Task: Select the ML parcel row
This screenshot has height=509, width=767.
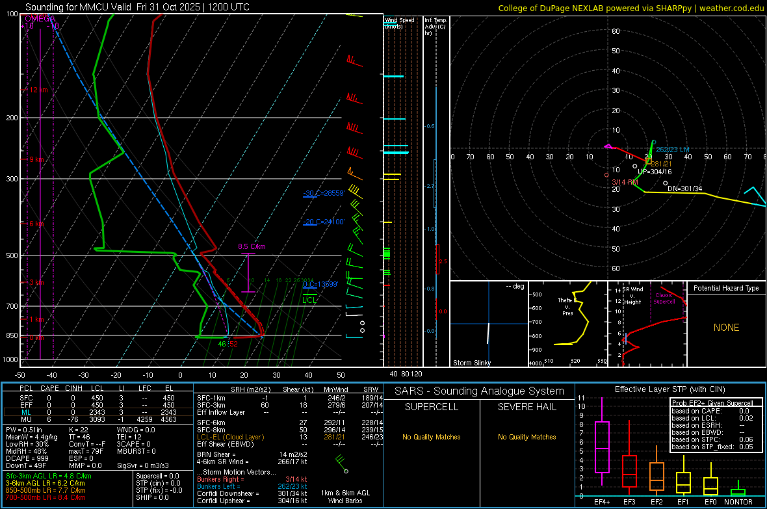Action: tap(98, 412)
